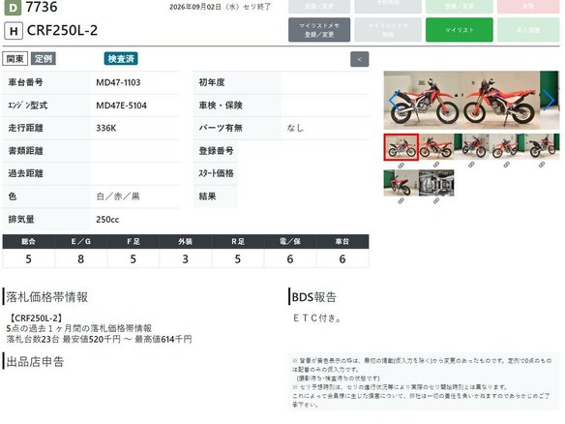
Task: Show the next bike photo with the right arrow
Action: [549, 101]
